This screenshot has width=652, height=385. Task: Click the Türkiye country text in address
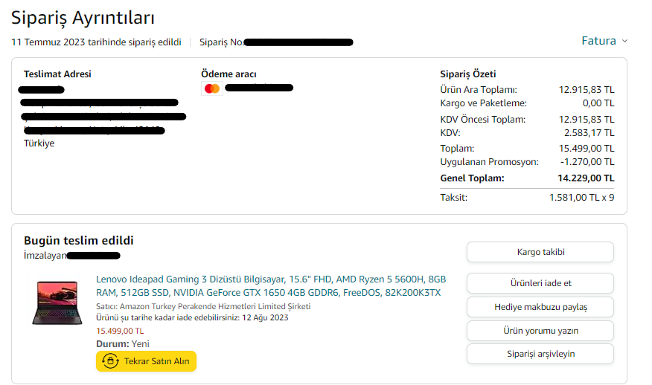[39, 143]
